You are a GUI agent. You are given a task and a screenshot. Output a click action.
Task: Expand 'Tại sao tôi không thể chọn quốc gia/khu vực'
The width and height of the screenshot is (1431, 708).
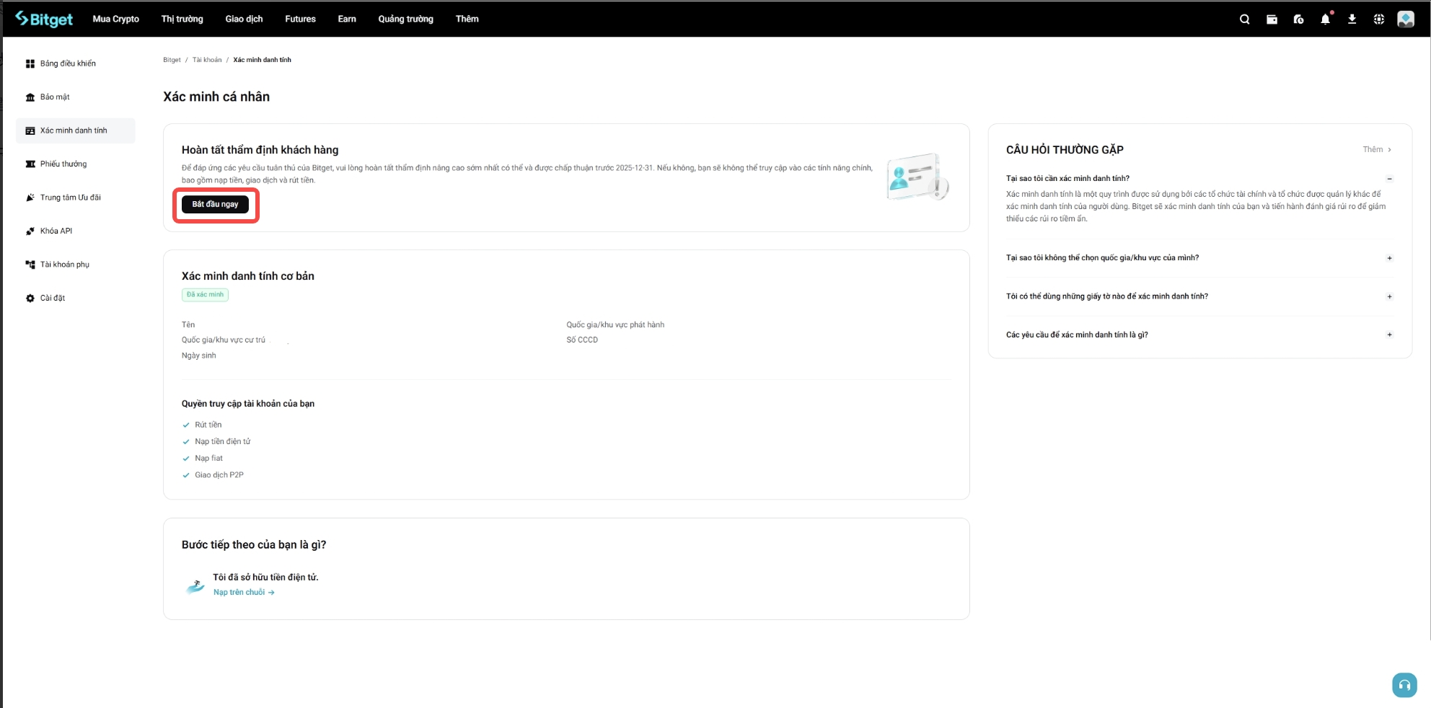click(x=1389, y=257)
